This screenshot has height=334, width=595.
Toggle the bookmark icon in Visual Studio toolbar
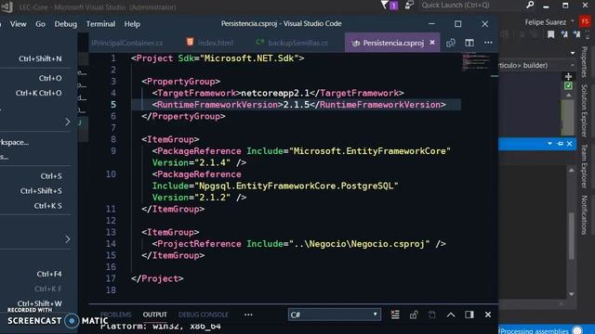[550, 34]
